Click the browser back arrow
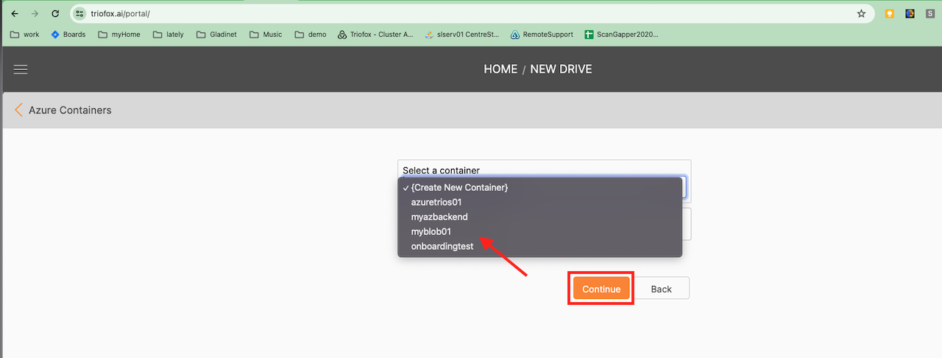The height and width of the screenshot is (358, 942). pyautogui.click(x=15, y=13)
